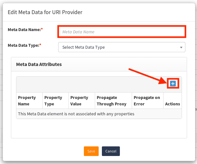The height and width of the screenshot is (164, 197).
Task: Click the Meta Data Attributes panel heading
Action: [x=39, y=64]
